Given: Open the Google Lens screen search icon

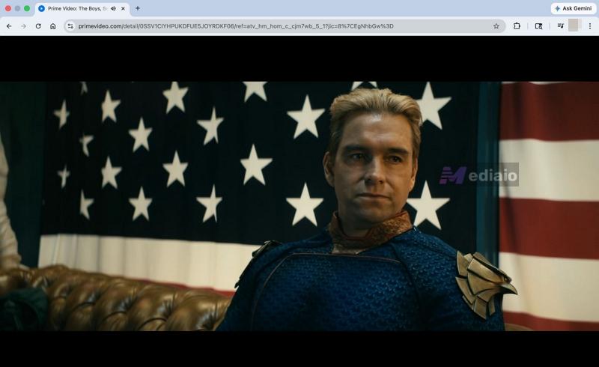Looking at the screenshot, I should coord(538,26).
